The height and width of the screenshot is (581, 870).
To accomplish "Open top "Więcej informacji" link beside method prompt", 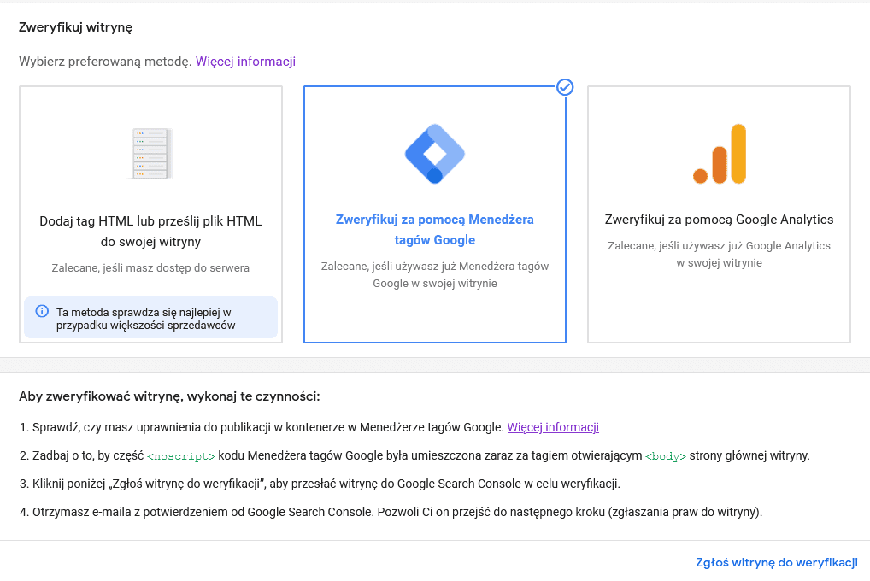I will coord(245,61).
